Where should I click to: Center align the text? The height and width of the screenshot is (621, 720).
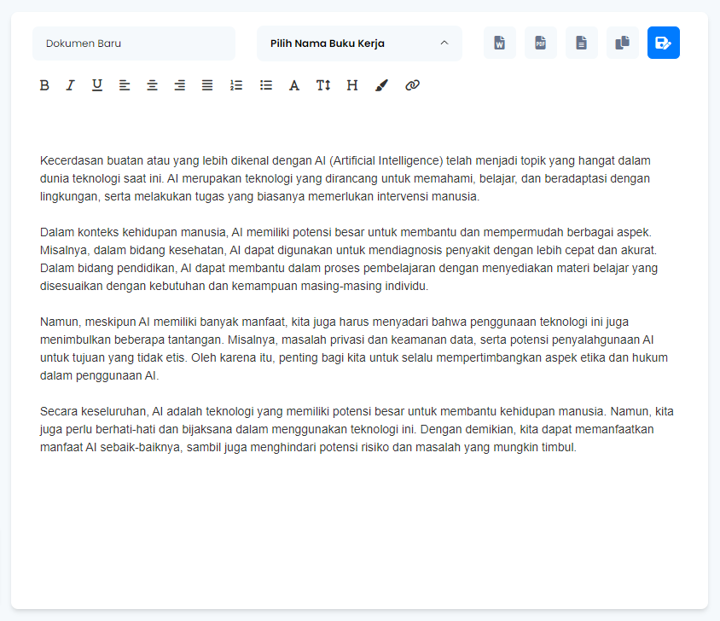pyautogui.click(x=152, y=85)
